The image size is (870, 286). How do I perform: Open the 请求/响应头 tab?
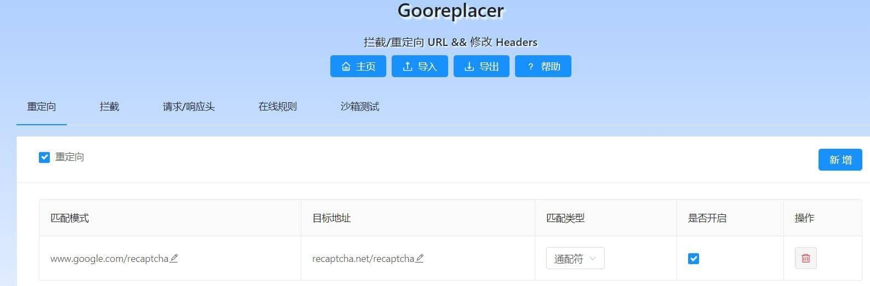[189, 107]
